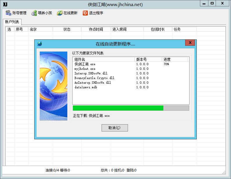The image size is (231, 179).
Task: Open 喂养小孩 from the toolbar label
Action: point(45,13)
